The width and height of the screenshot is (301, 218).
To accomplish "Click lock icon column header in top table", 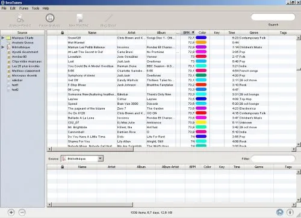I will click(x=63, y=33).
